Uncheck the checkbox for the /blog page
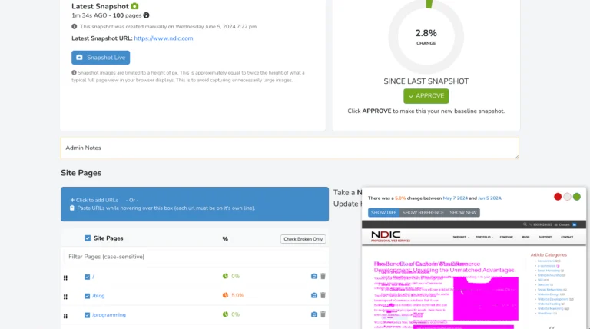Screen dimensions: 590x329 (x=87, y=296)
